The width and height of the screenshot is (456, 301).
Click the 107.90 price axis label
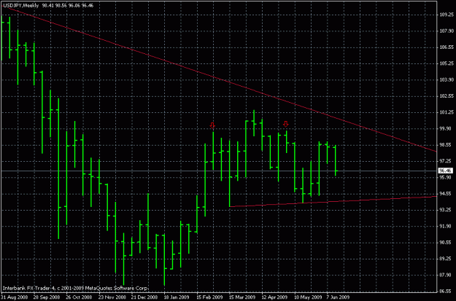pos(447,31)
